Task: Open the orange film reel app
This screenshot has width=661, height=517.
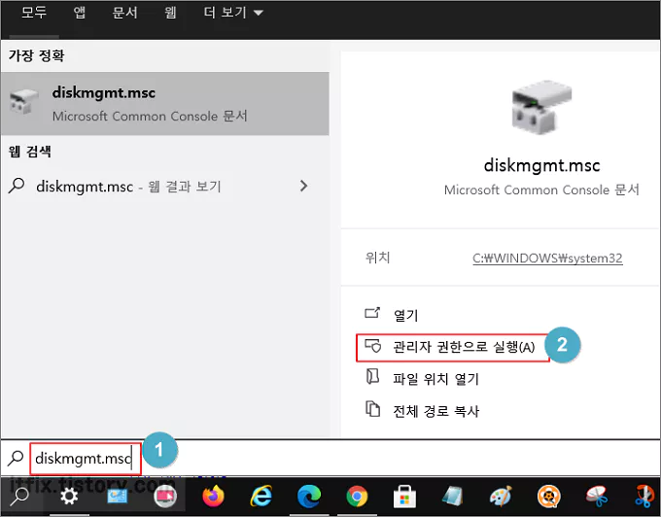Action: click(x=549, y=497)
